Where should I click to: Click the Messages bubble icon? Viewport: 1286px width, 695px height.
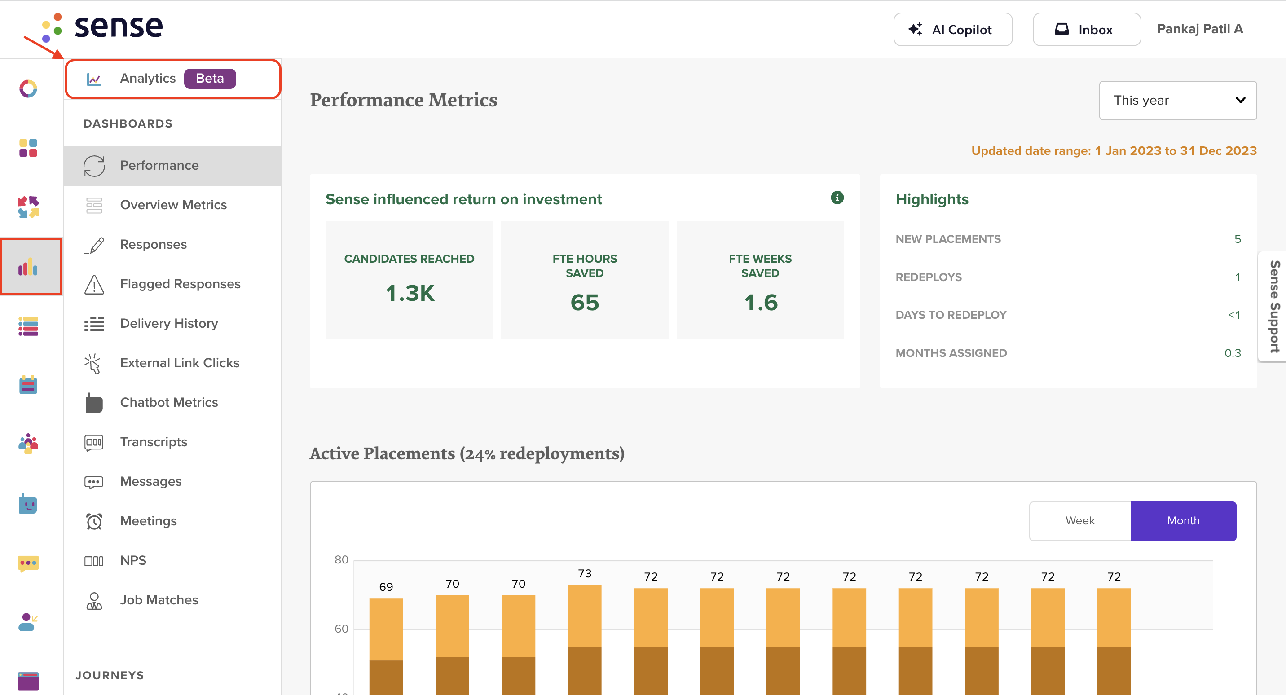pyautogui.click(x=94, y=482)
